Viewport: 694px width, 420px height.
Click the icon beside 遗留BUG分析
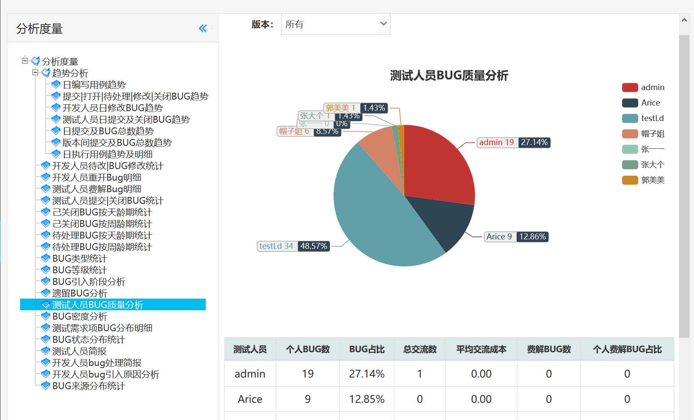coord(45,293)
